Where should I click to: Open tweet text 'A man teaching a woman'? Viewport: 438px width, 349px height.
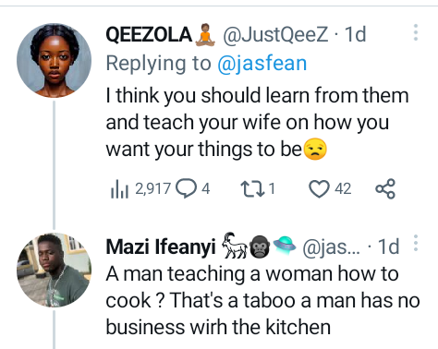[262, 300]
